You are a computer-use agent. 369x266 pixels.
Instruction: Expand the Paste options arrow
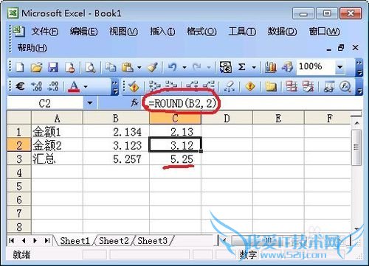[x=139, y=67]
